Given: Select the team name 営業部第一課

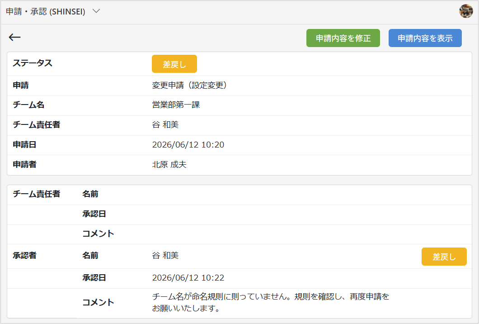Looking at the screenshot, I should point(176,105).
